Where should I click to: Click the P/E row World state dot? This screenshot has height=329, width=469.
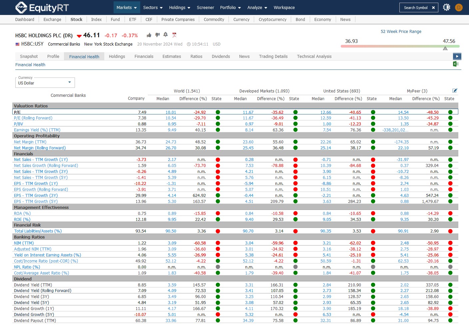click(x=218, y=112)
